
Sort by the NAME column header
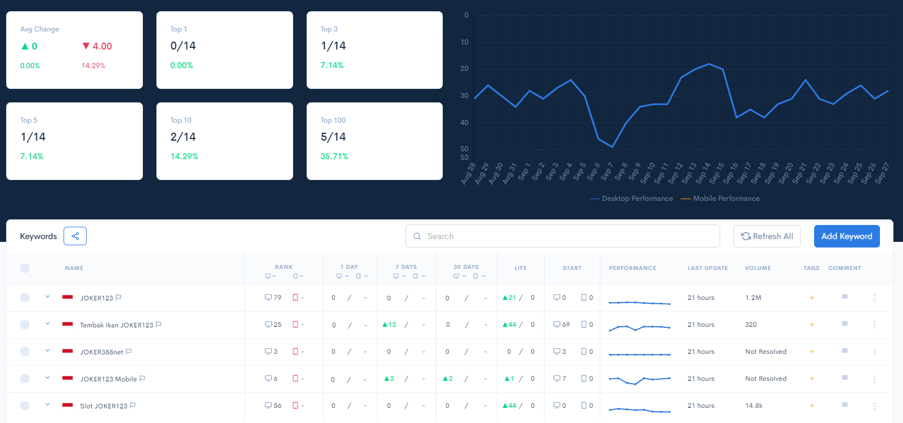74,268
